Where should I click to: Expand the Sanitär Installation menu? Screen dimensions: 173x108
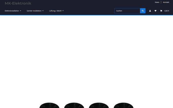coord(35,11)
